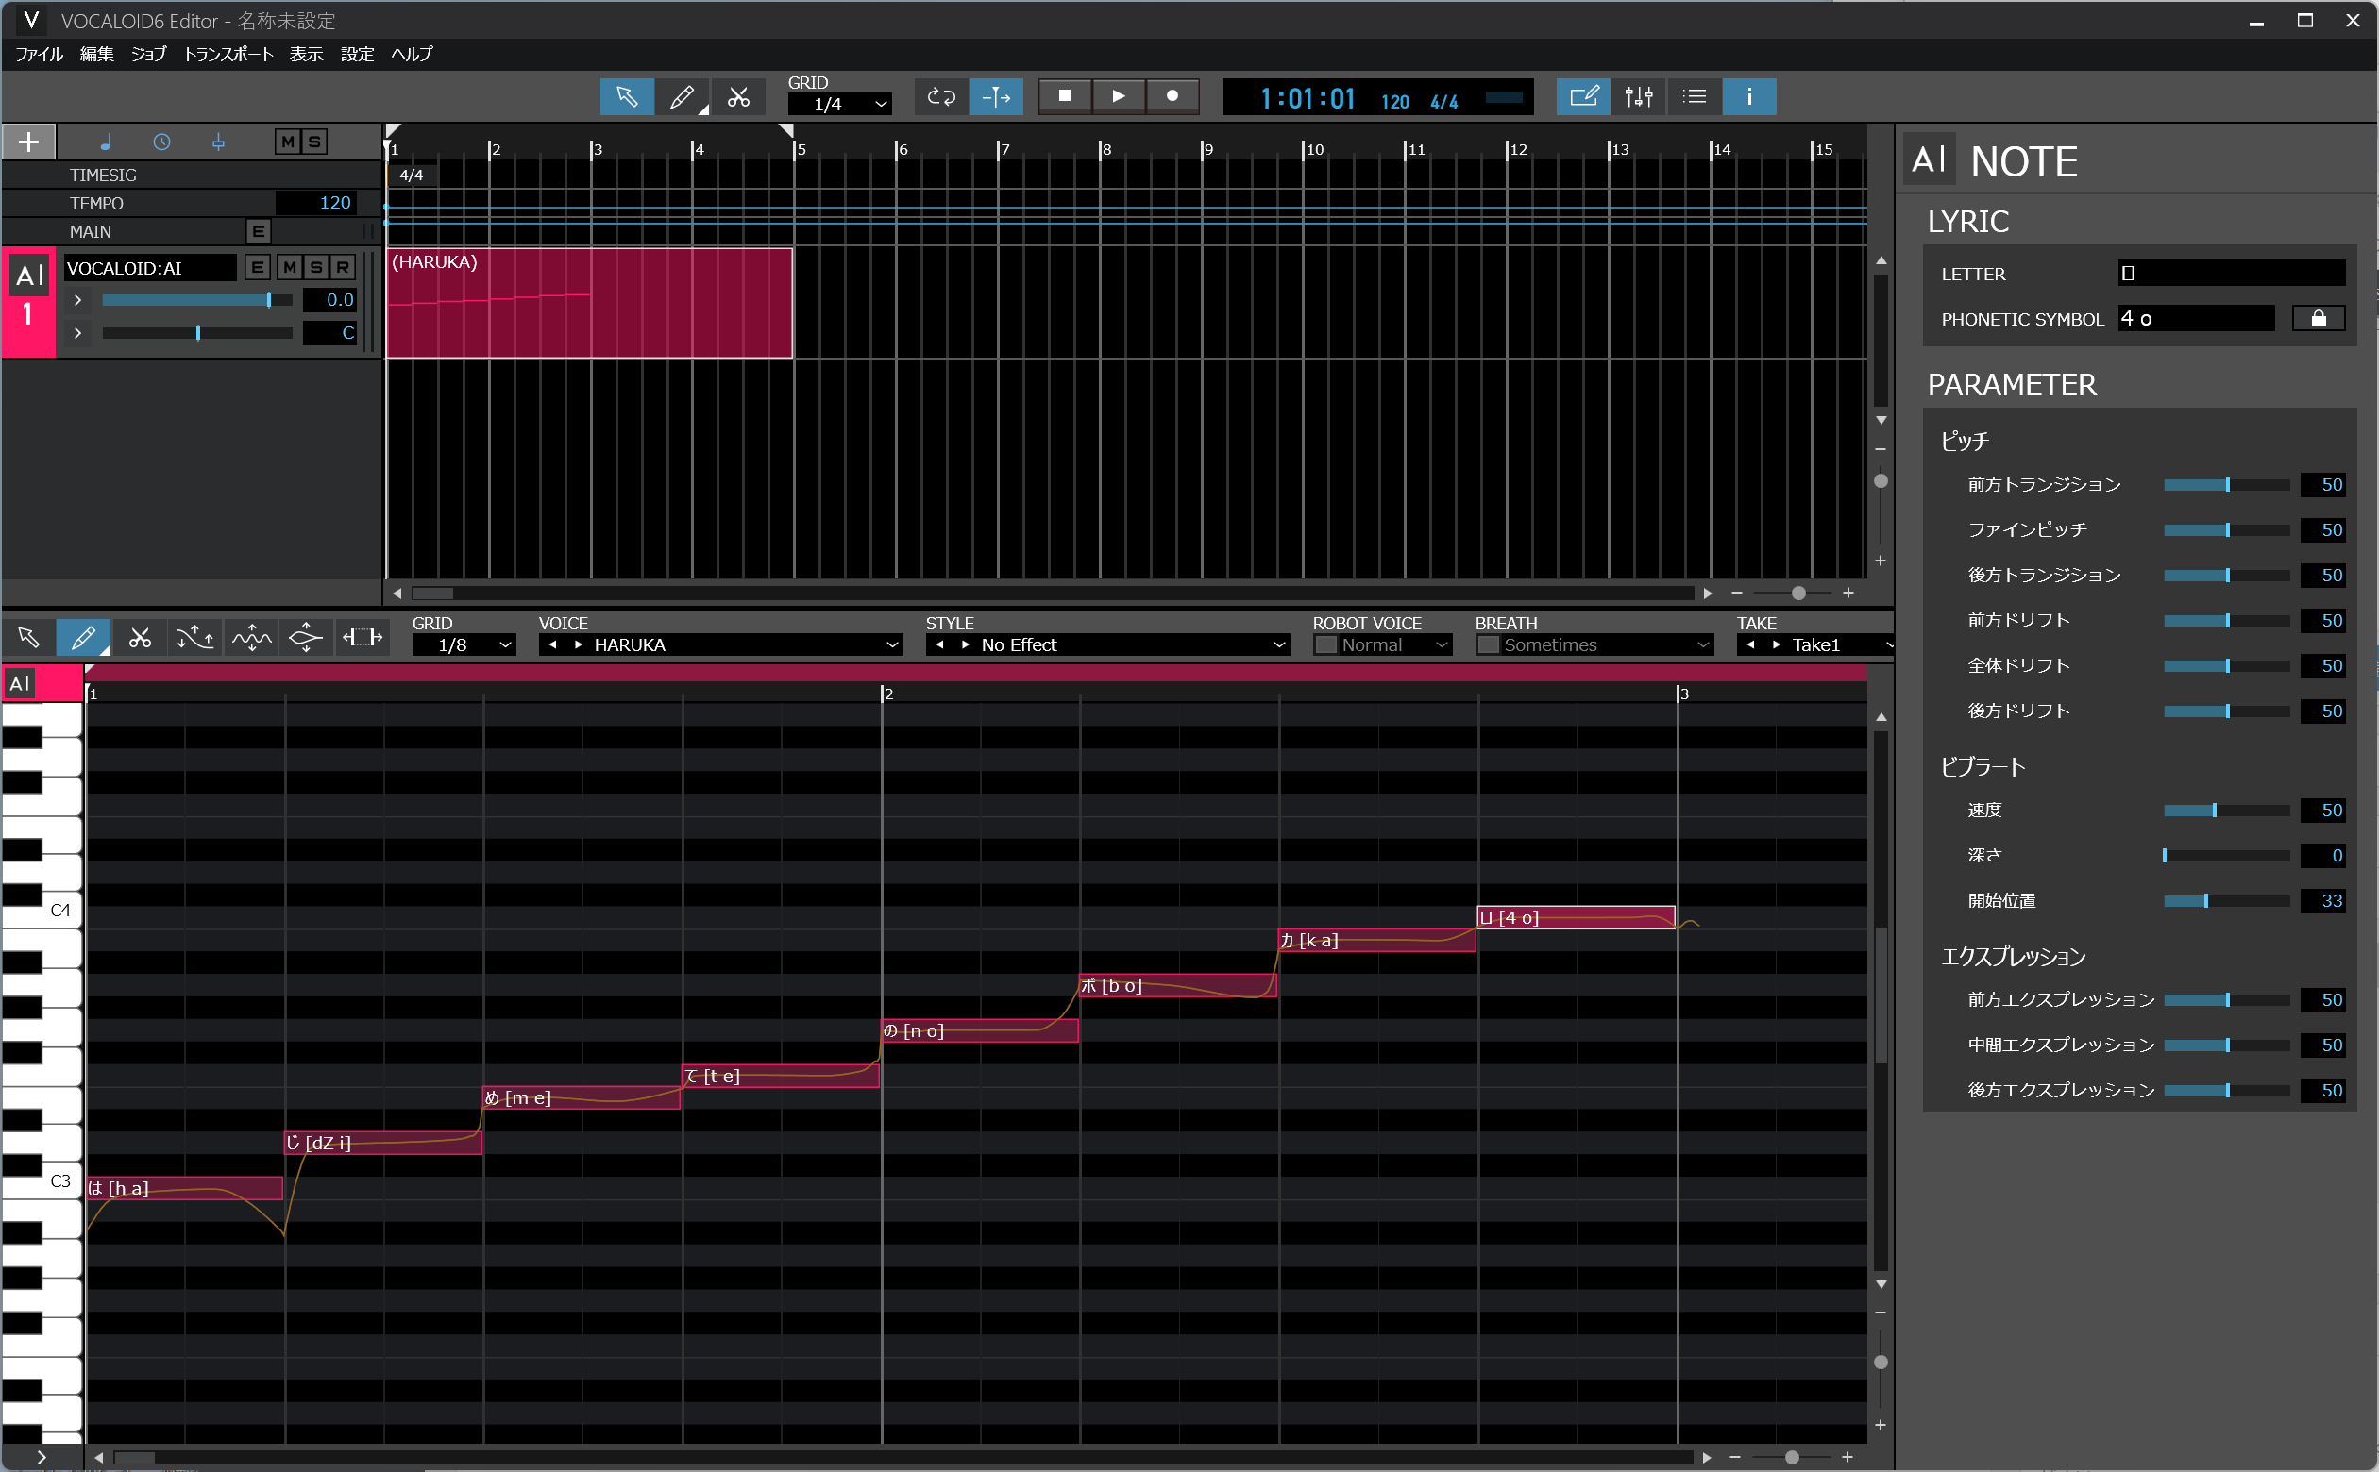Select the pencil tool in the piano roll toolbar
Viewport: 2379px width, 1472px height.
coord(83,638)
